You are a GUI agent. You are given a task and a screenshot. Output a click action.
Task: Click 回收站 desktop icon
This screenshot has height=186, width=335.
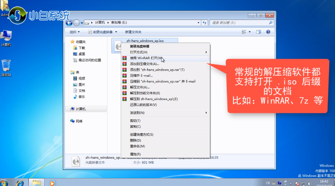(6, 68)
